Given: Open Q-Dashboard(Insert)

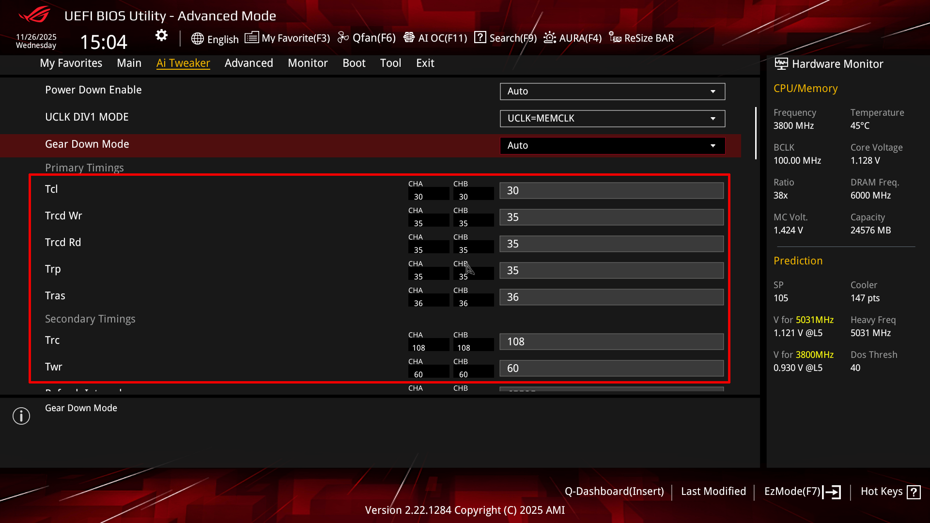Looking at the screenshot, I should pos(614,492).
